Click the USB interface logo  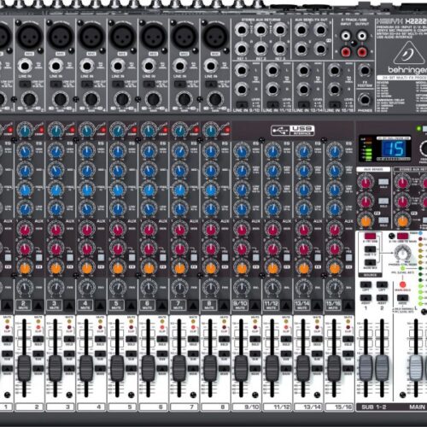click(293, 130)
